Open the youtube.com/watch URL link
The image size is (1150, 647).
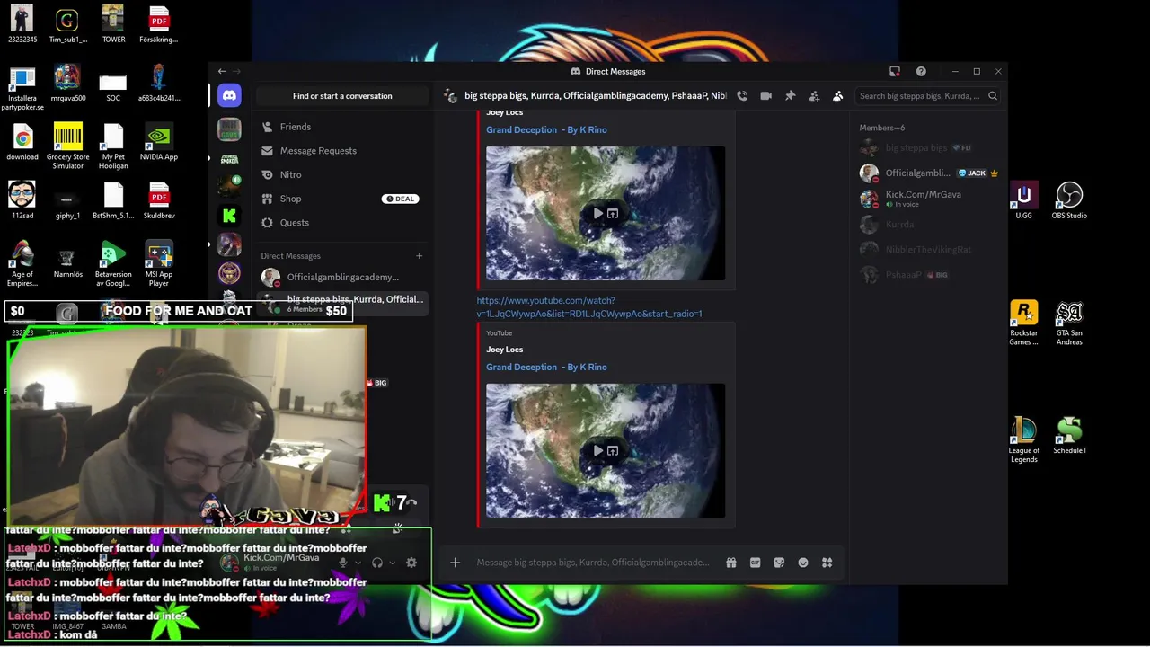pos(589,306)
